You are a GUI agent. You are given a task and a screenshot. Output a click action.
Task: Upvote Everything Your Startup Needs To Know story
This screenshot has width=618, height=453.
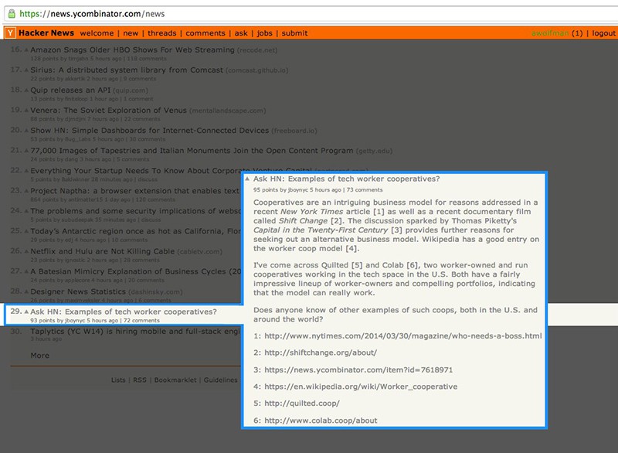click(26, 171)
